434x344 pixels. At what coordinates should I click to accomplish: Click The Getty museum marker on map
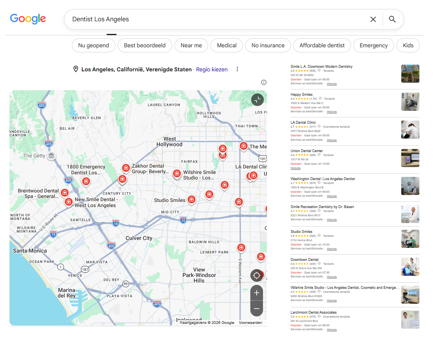51,156
